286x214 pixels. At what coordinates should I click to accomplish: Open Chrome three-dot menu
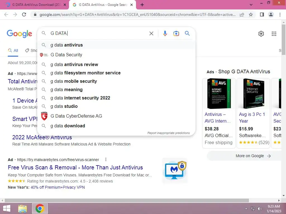[x=280, y=14]
